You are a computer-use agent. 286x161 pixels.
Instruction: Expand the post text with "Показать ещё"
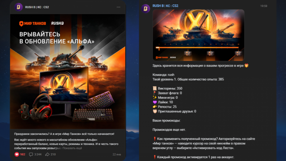pos(72,148)
